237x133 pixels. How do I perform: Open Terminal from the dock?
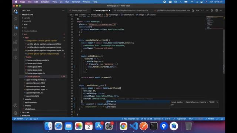click(x=154, y=126)
